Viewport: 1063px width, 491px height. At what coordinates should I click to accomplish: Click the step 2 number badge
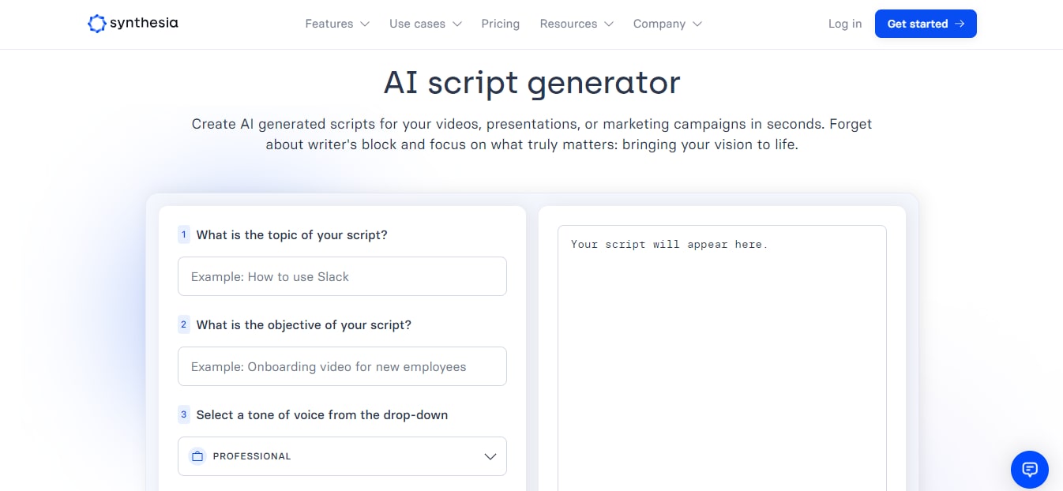click(184, 324)
